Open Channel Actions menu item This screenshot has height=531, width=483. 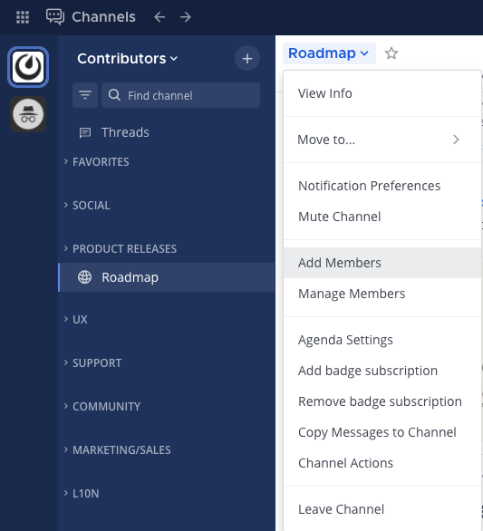pos(382,463)
